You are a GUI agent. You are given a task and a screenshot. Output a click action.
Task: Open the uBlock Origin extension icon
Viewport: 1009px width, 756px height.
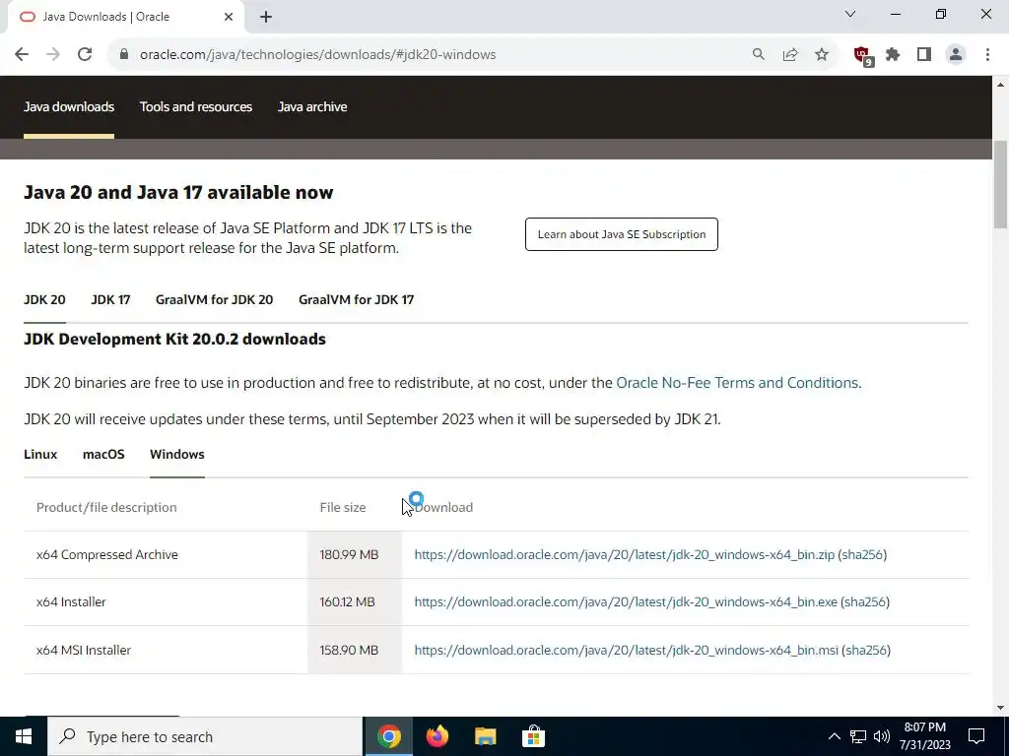point(862,56)
